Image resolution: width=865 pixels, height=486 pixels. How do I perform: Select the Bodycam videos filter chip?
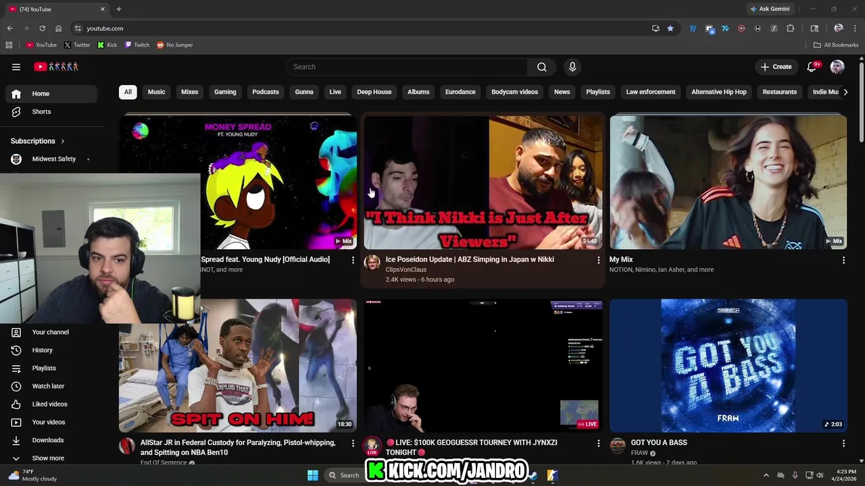[515, 92]
